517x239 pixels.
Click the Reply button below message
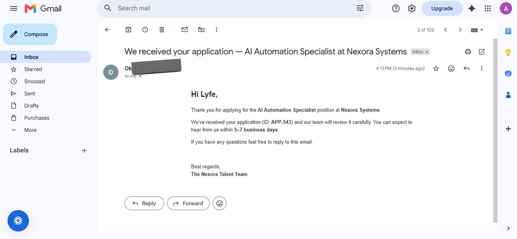[x=144, y=203]
